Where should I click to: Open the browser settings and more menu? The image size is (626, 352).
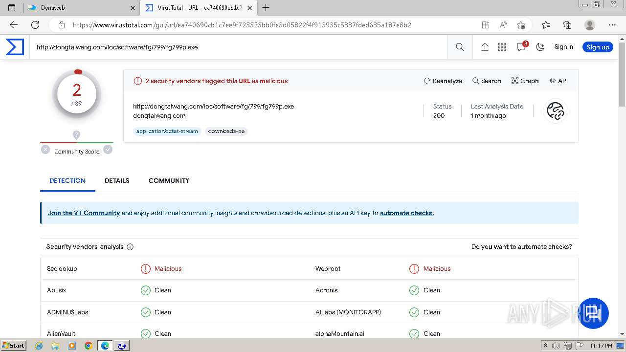pyautogui.click(x=612, y=25)
